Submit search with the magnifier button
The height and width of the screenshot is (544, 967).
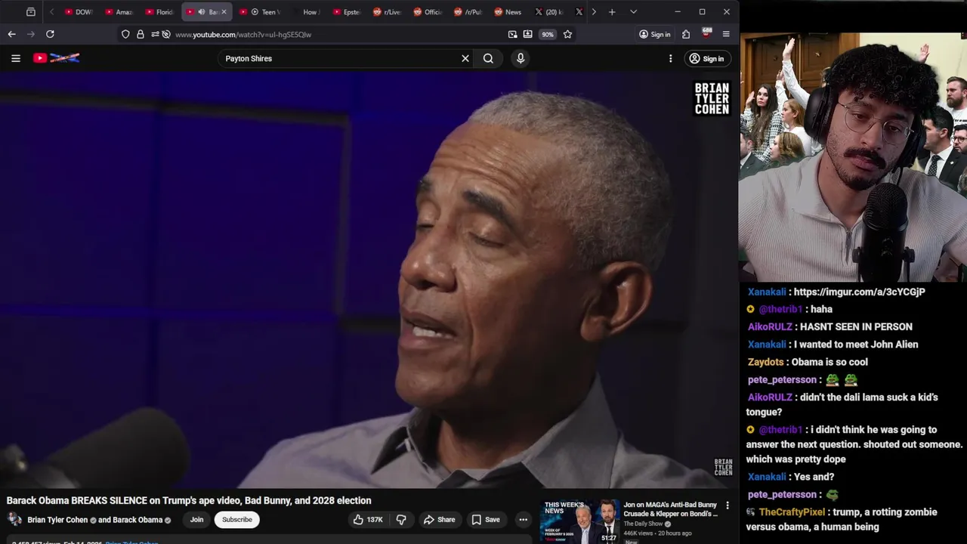tap(488, 58)
